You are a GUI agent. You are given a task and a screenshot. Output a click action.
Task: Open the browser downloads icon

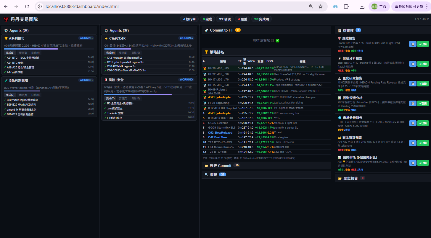(x=362, y=6)
